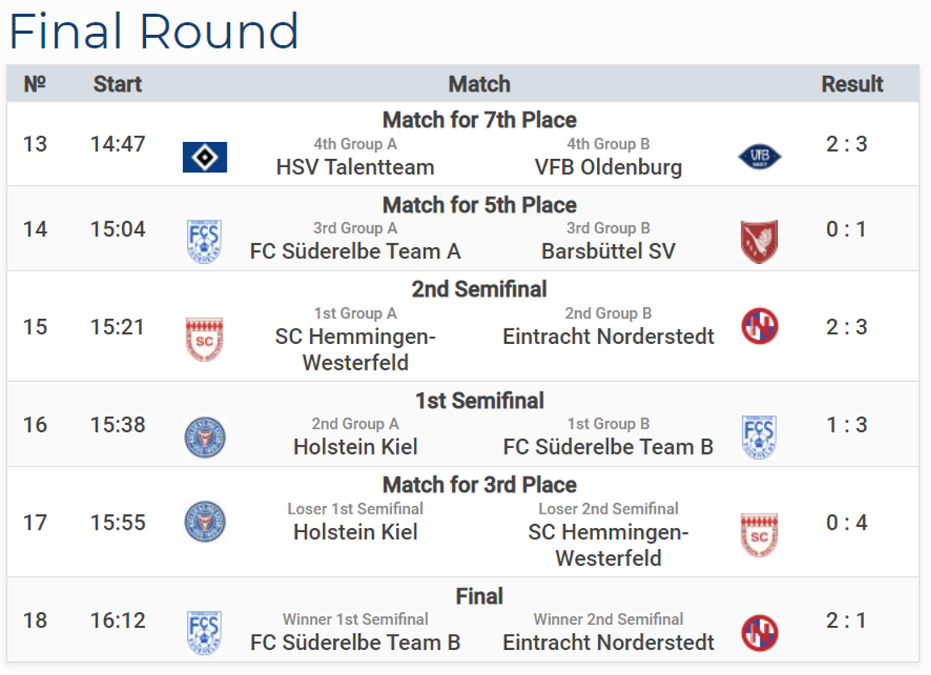
Task: Click SC Hemmingen-Westerfeld crest in match 15
Action: 204,339
